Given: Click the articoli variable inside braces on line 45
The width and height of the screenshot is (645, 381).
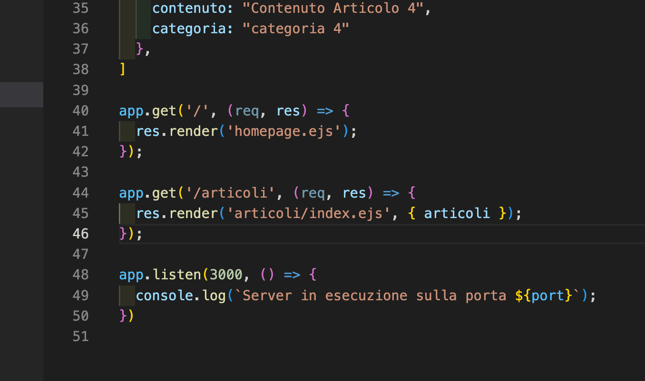Looking at the screenshot, I should coord(457,213).
